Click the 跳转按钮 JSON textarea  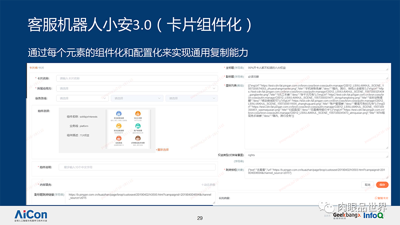point(316,173)
